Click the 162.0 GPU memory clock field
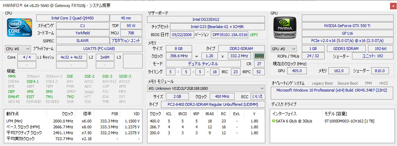Viewport: 397px width, 146px height. point(338,71)
